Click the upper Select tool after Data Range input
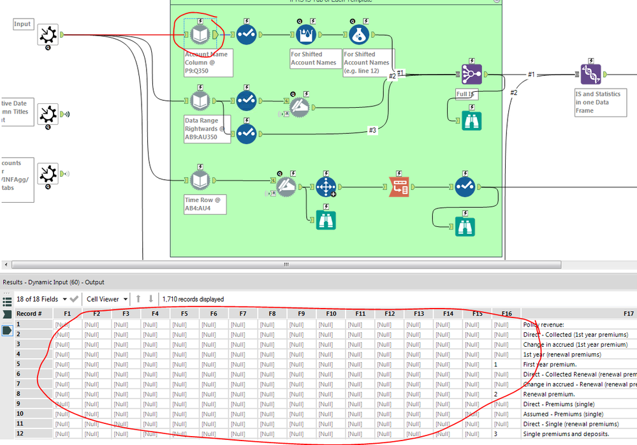 247,101
